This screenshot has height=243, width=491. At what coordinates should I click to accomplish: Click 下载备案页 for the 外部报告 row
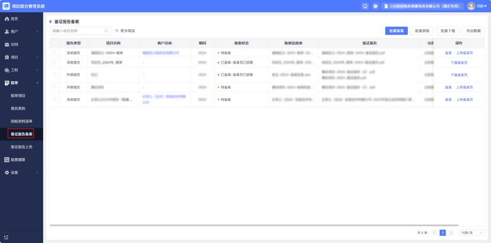[x=459, y=75]
